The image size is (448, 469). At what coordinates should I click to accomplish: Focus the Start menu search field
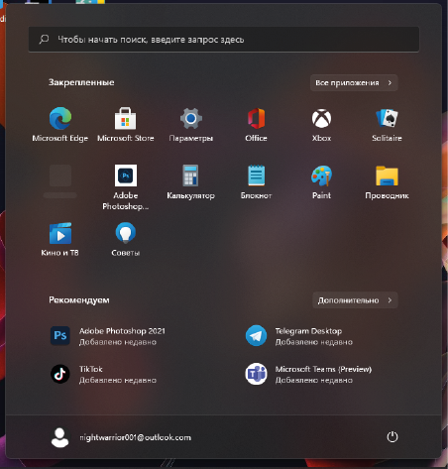tap(224, 40)
